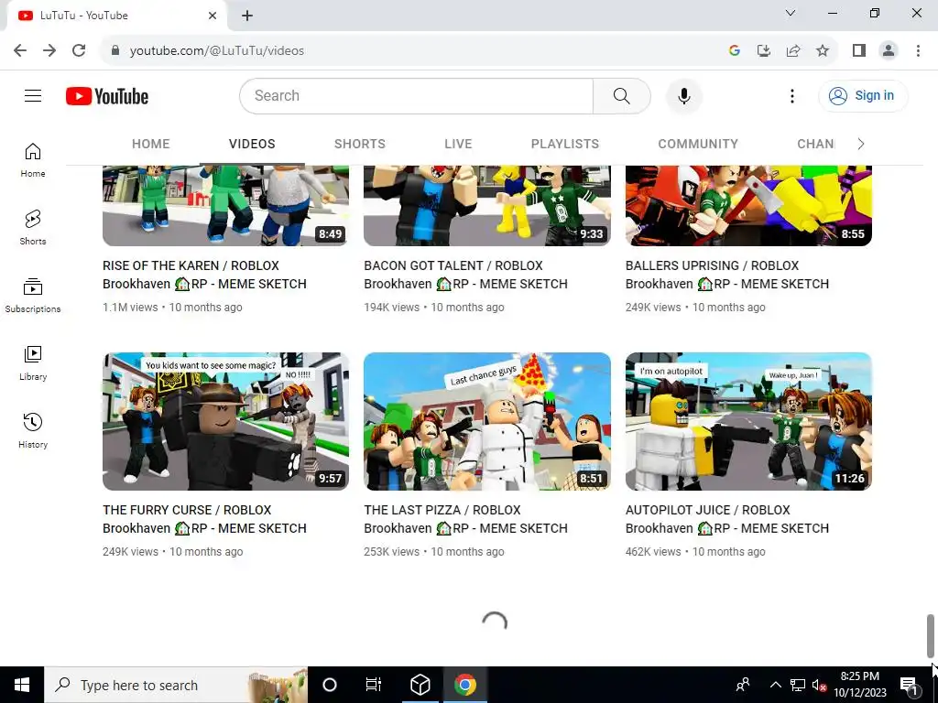Open a new browser tab
The height and width of the screenshot is (703, 938).
click(247, 16)
